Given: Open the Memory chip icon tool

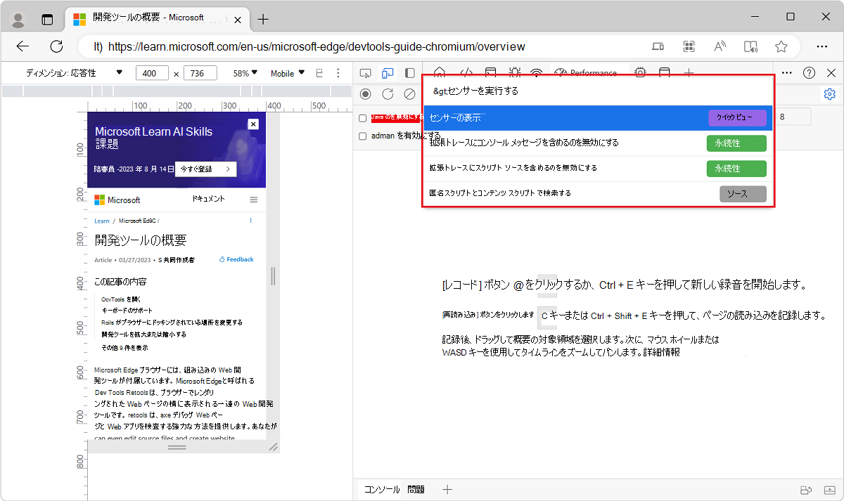Looking at the screenshot, I should (x=640, y=72).
